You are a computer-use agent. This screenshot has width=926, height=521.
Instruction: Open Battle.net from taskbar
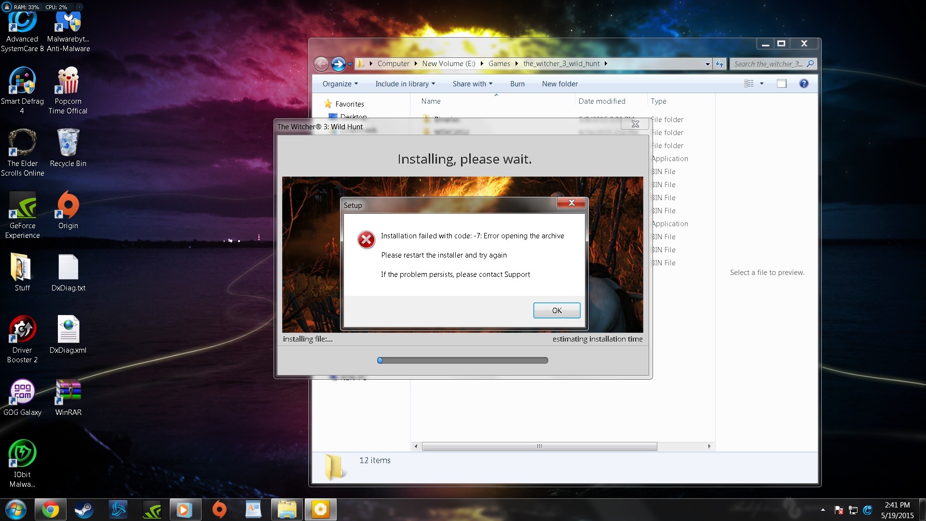point(118,510)
